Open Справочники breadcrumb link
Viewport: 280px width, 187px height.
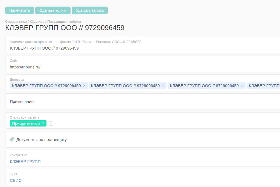tap(16, 21)
